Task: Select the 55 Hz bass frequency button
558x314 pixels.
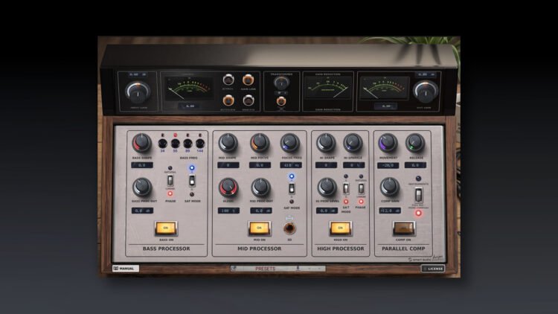Action: pos(175,143)
